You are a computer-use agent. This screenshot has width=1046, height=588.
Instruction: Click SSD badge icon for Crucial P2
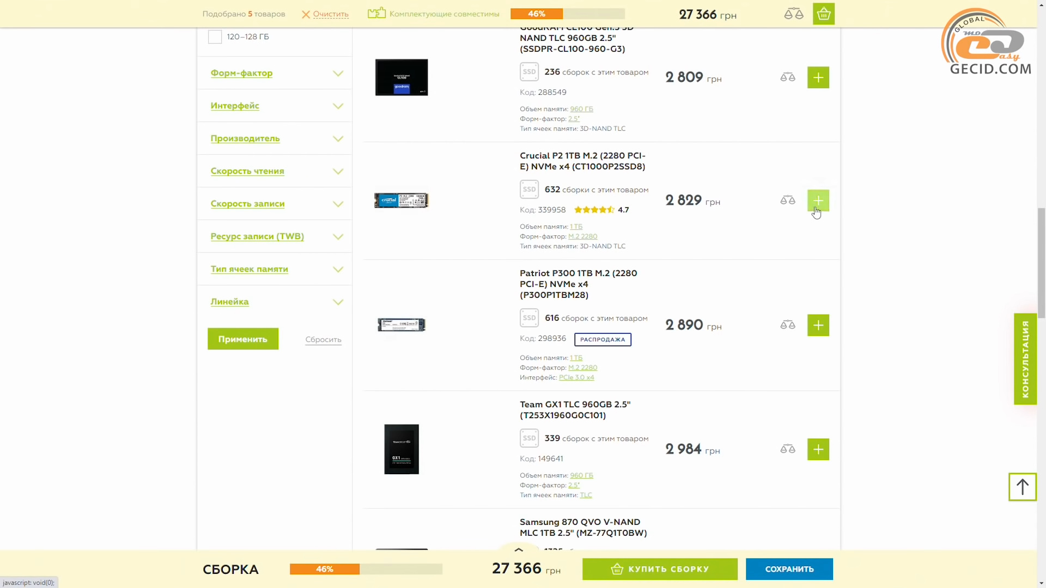(x=529, y=189)
